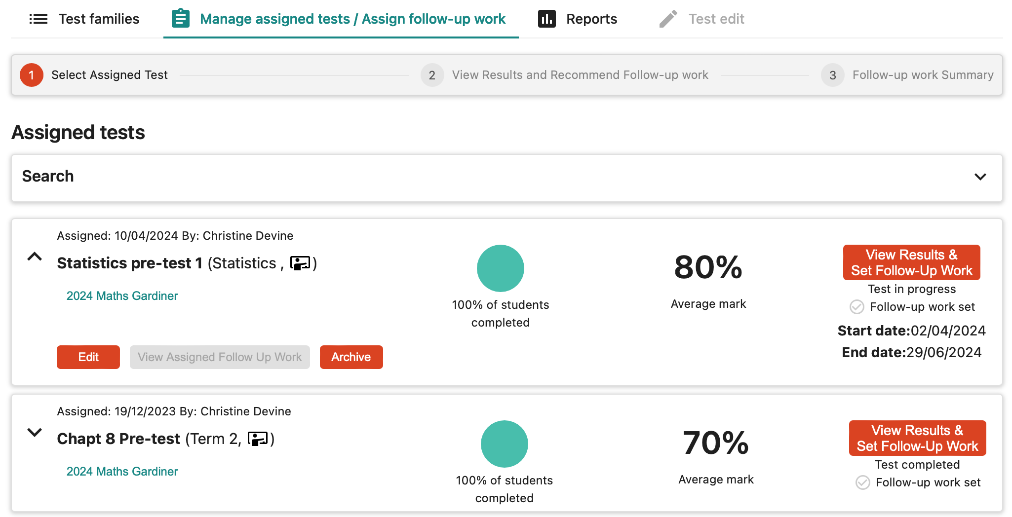The image size is (1012, 517).
Task: Click the Chapt 8 Pre-test title
Action: pyautogui.click(x=118, y=439)
